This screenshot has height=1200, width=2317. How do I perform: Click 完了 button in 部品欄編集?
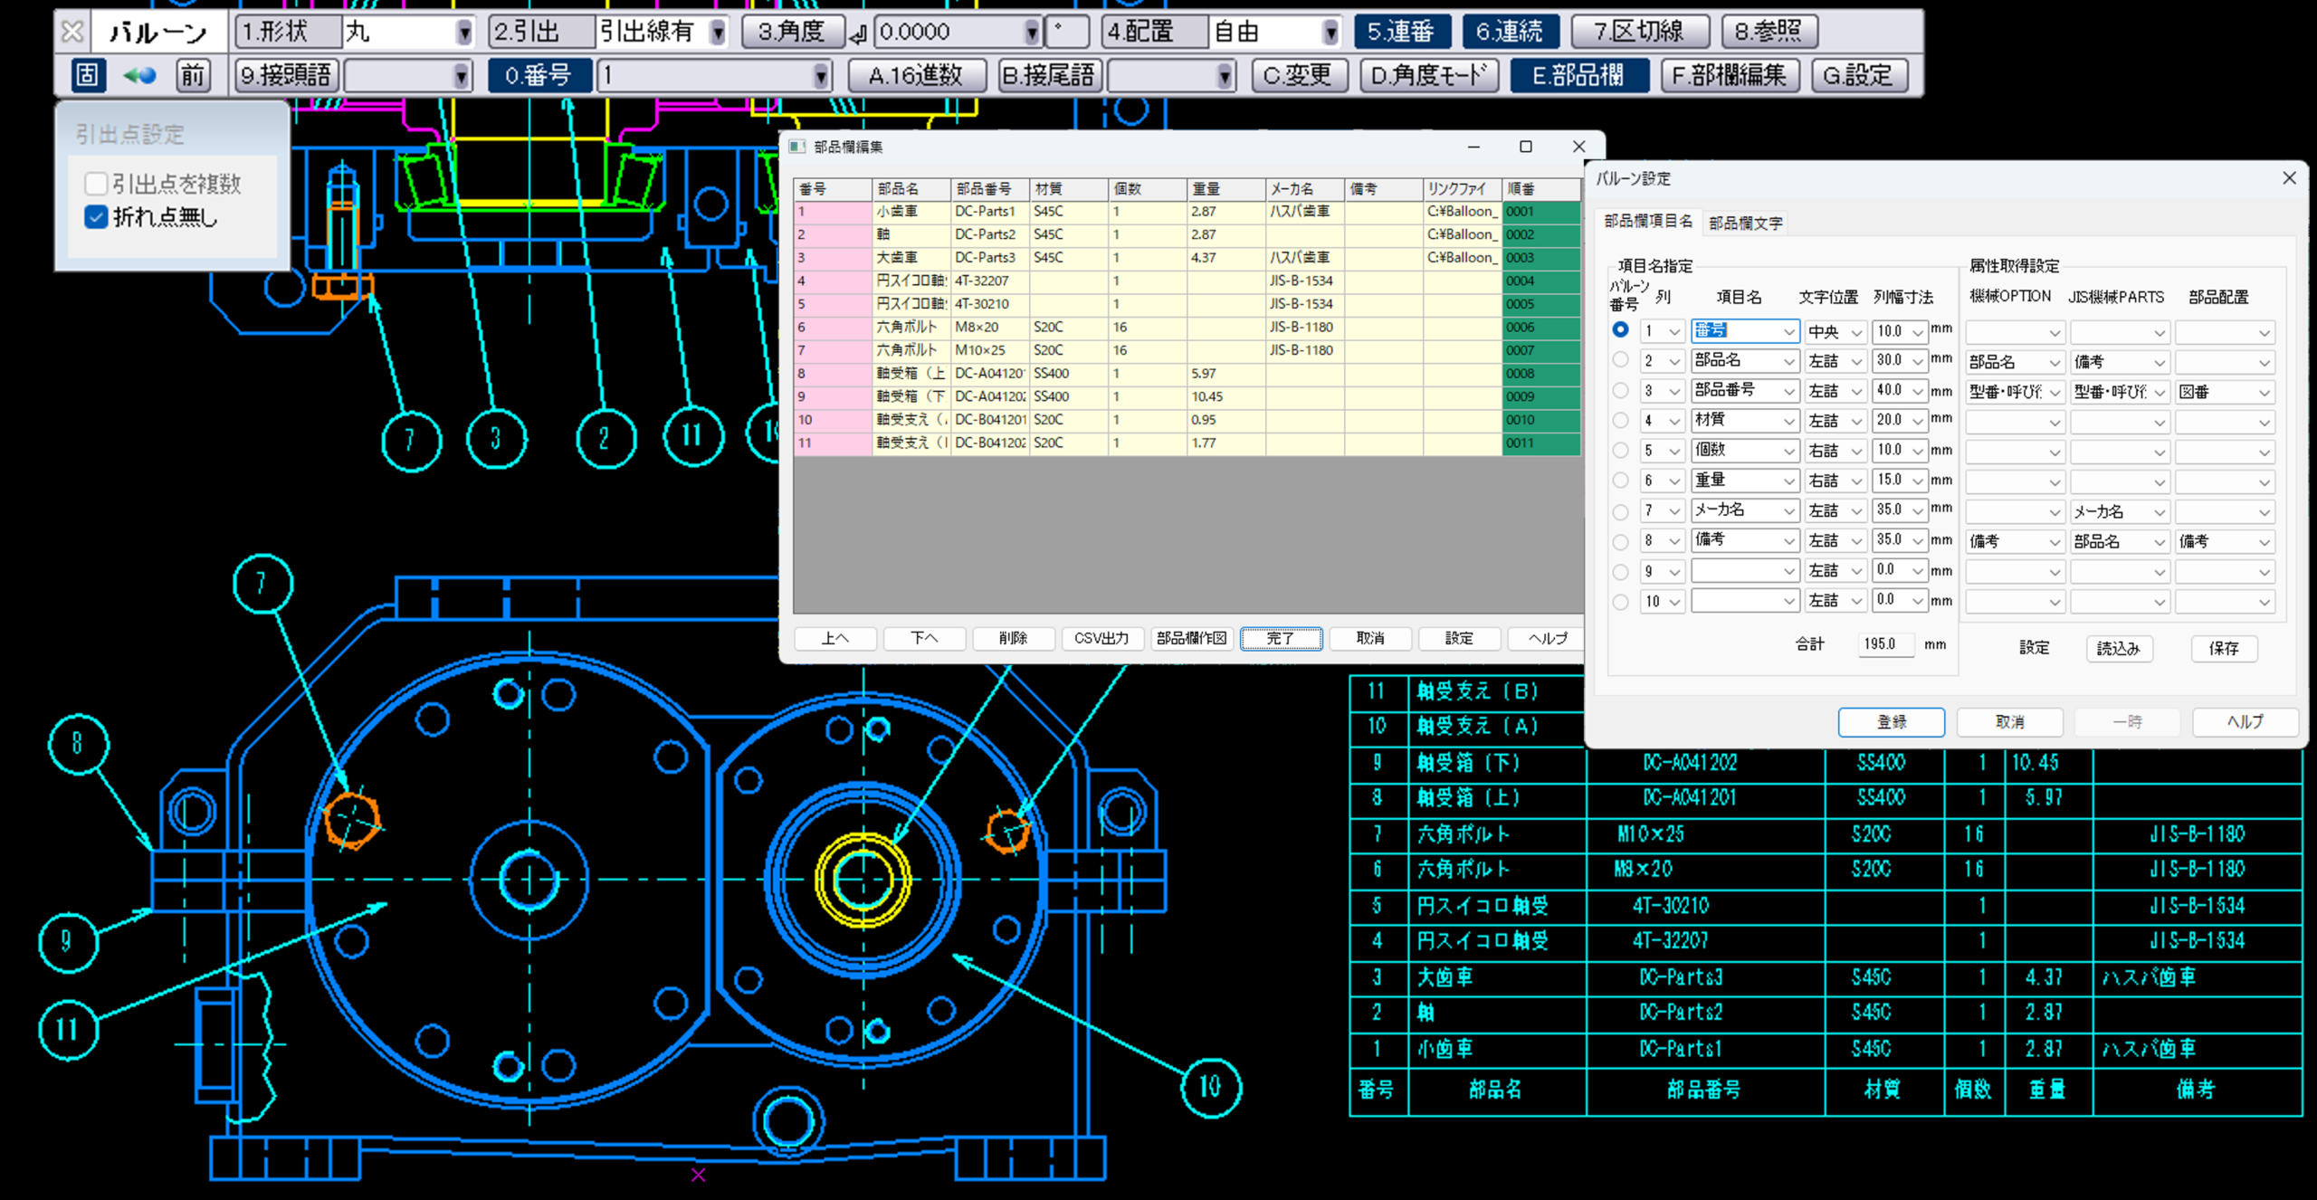click(x=1281, y=638)
